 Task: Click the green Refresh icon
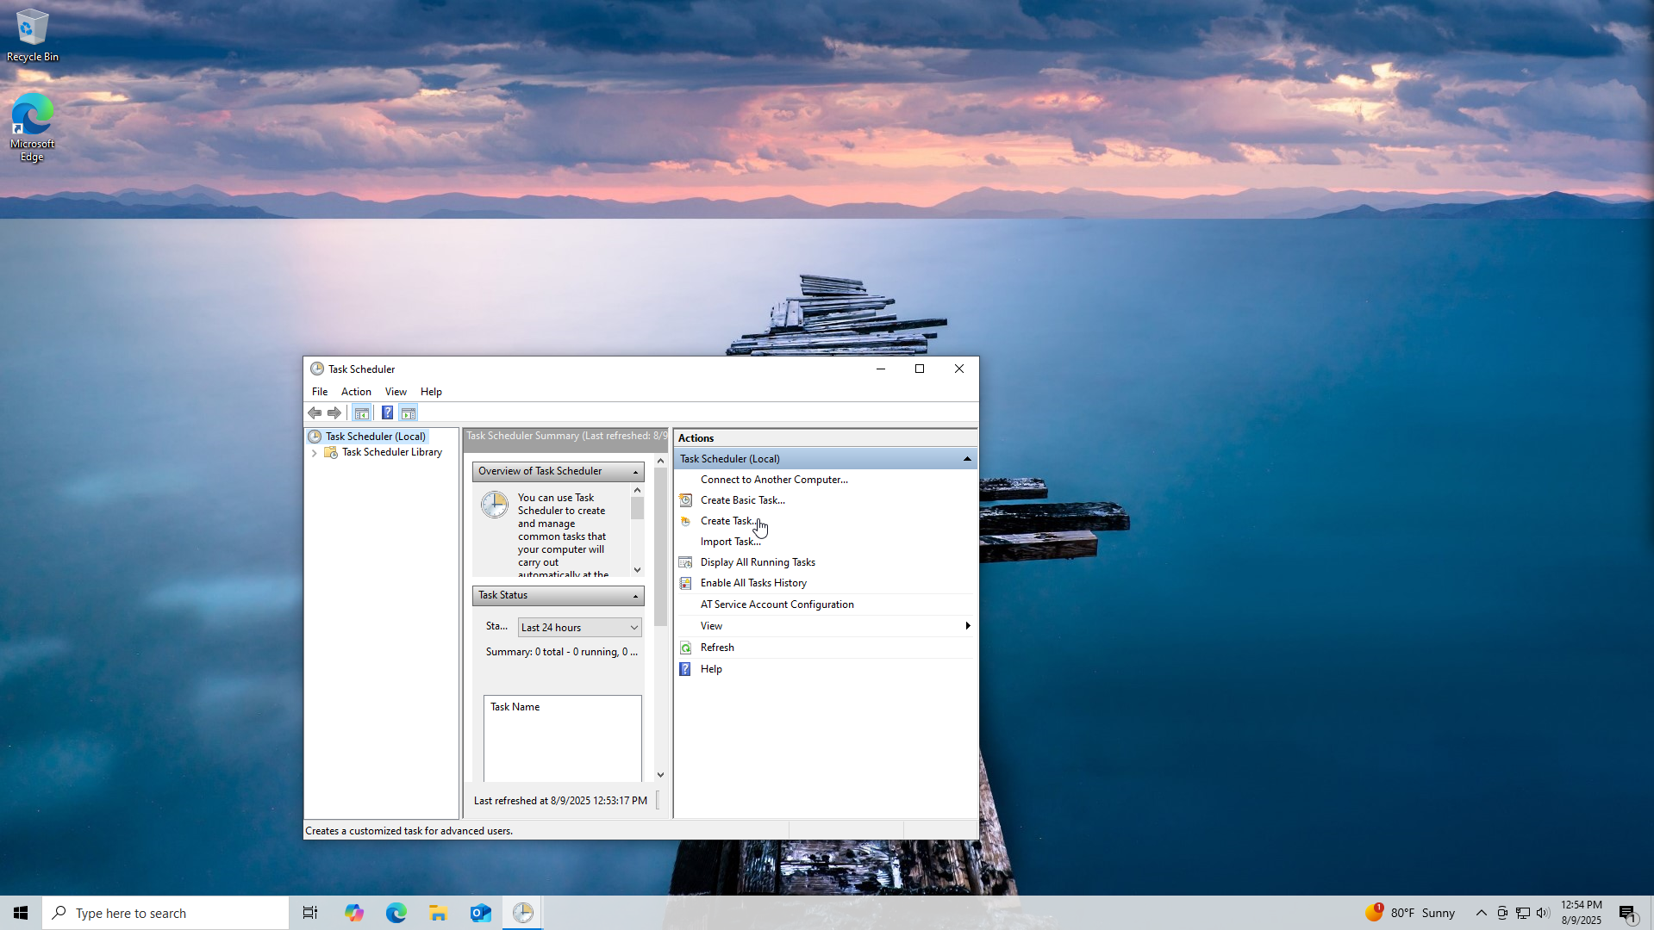click(x=686, y=648)
